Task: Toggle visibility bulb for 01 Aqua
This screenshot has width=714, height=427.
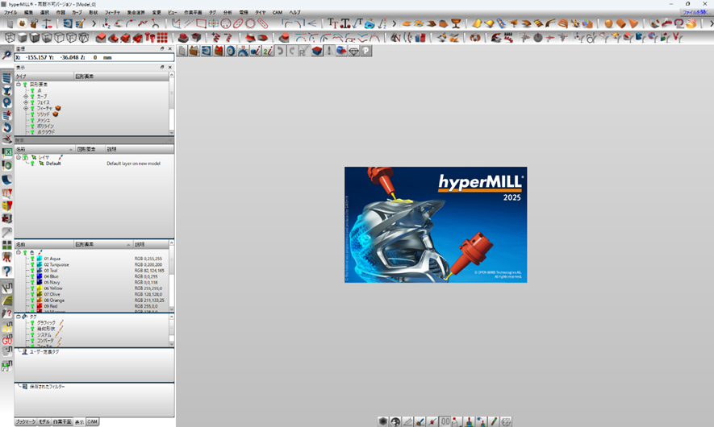Action: tap(32, 259)
